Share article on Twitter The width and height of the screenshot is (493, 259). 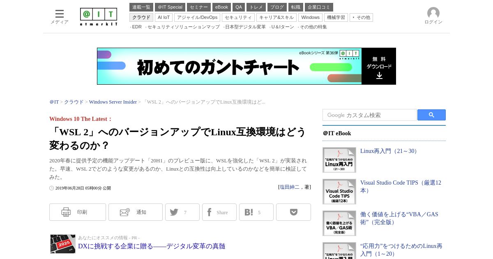pos(182,212)
